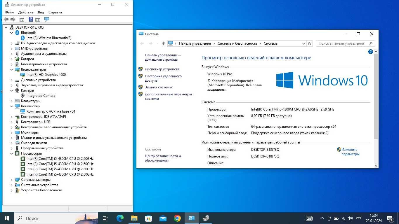
Task: Click the refresh button next to address bar
Action: [x=310, y=43]
